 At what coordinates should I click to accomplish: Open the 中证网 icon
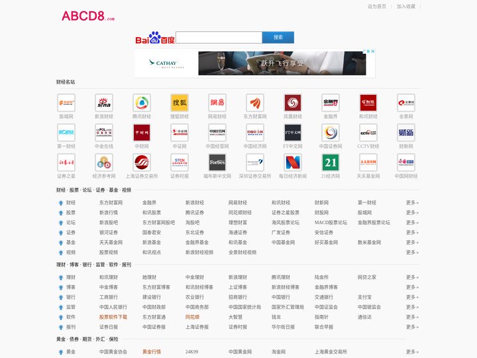[180, 133]
